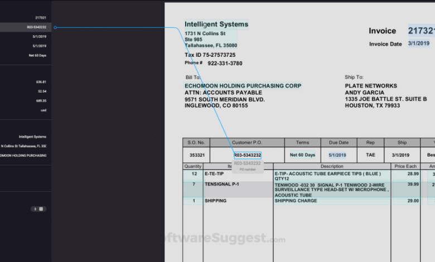
Task: Click the Intelligent Systems heading on the invoice
Action: point(216,25)
